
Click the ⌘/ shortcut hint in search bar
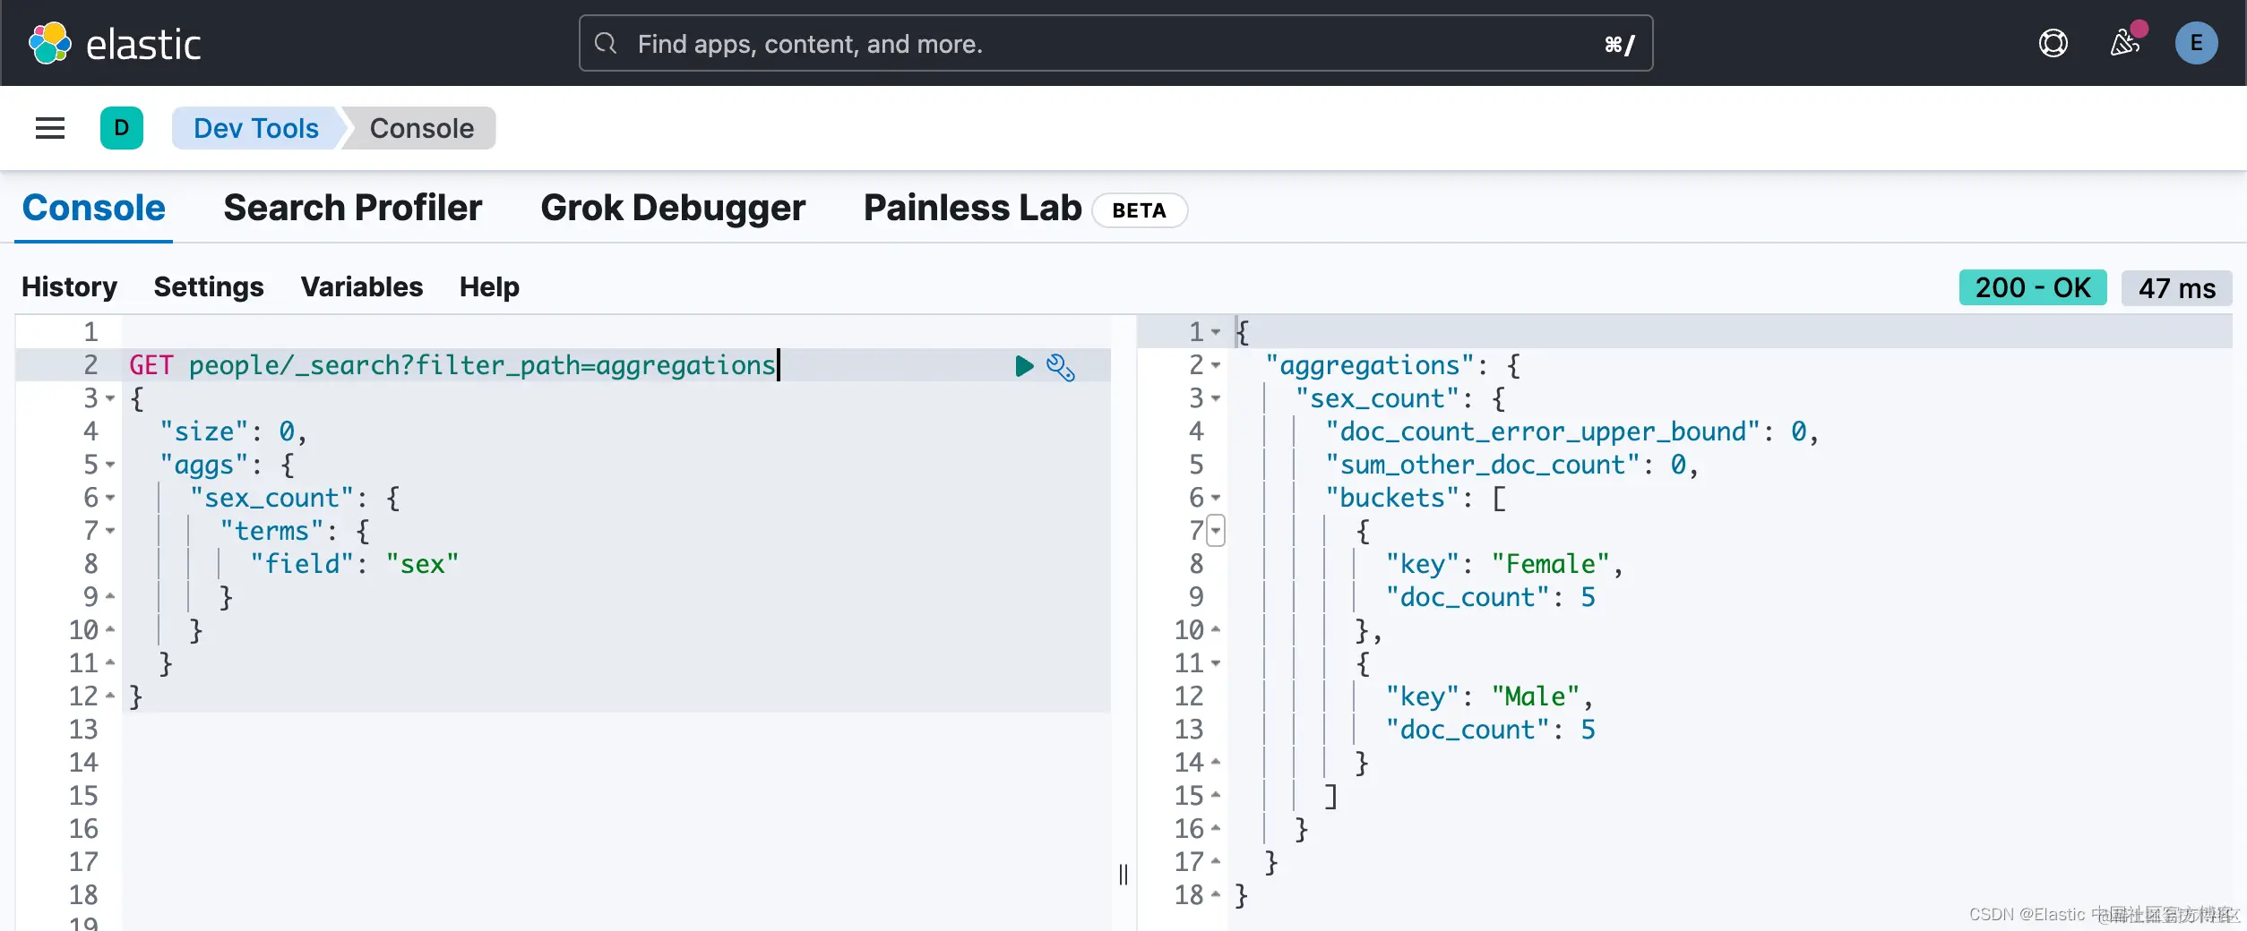[x=1619, y=44]
